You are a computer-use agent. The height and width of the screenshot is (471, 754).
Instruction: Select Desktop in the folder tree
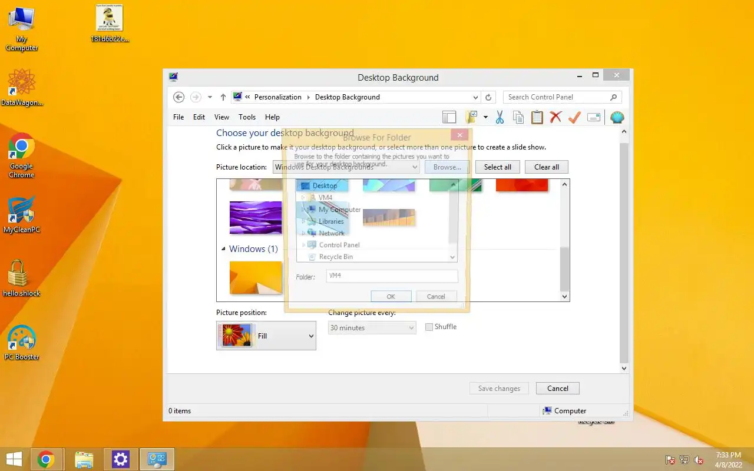tap(325, 185)
